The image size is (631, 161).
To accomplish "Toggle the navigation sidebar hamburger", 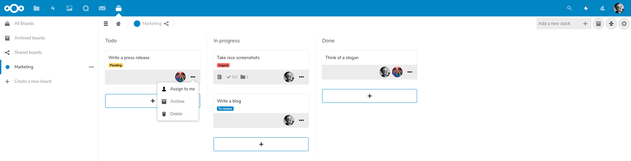I will [106, 24].
